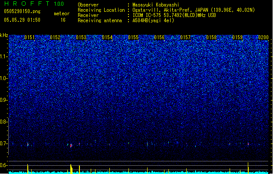Click the 0155 time marker

point(133,37)
